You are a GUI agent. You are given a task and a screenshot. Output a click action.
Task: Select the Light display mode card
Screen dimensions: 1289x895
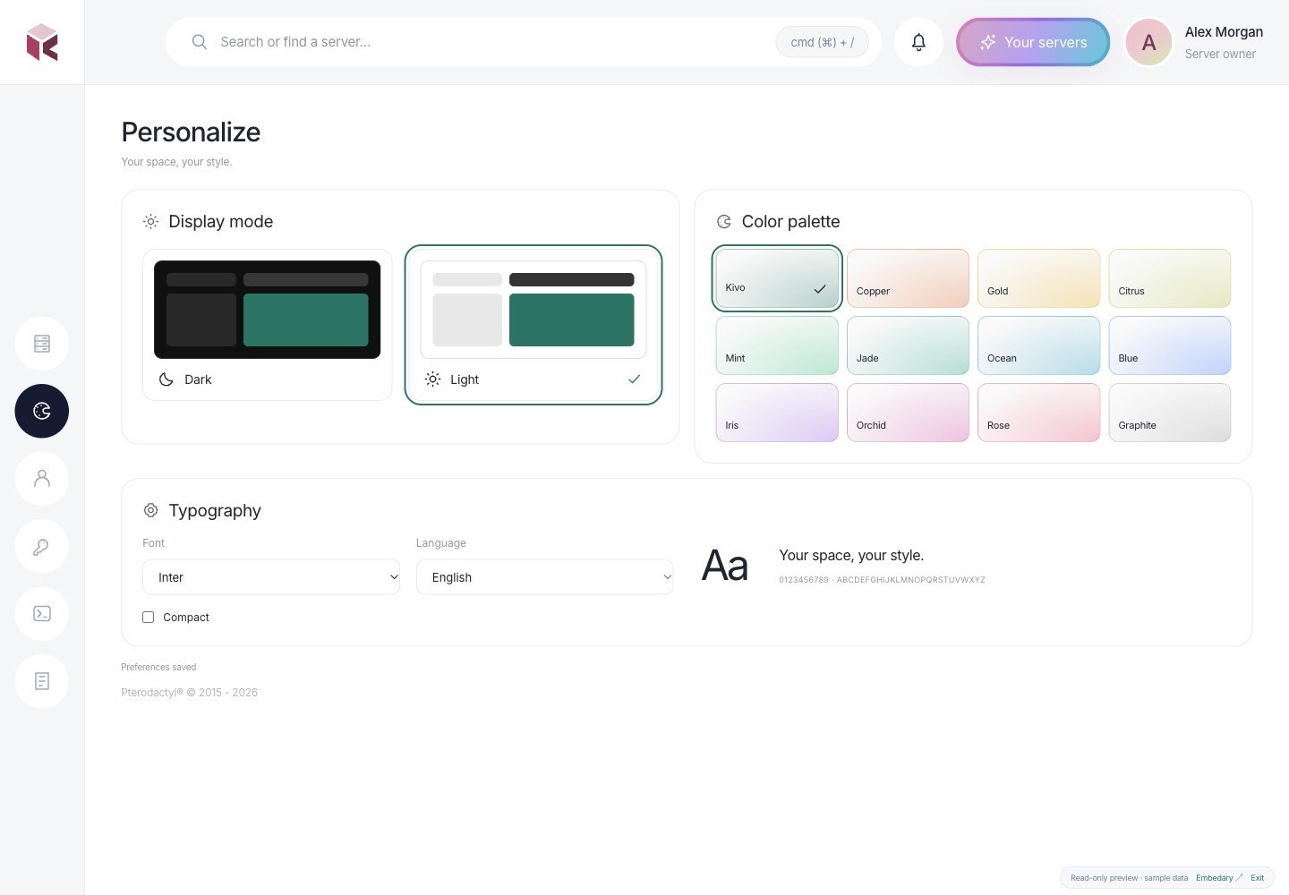pos(534,325)
